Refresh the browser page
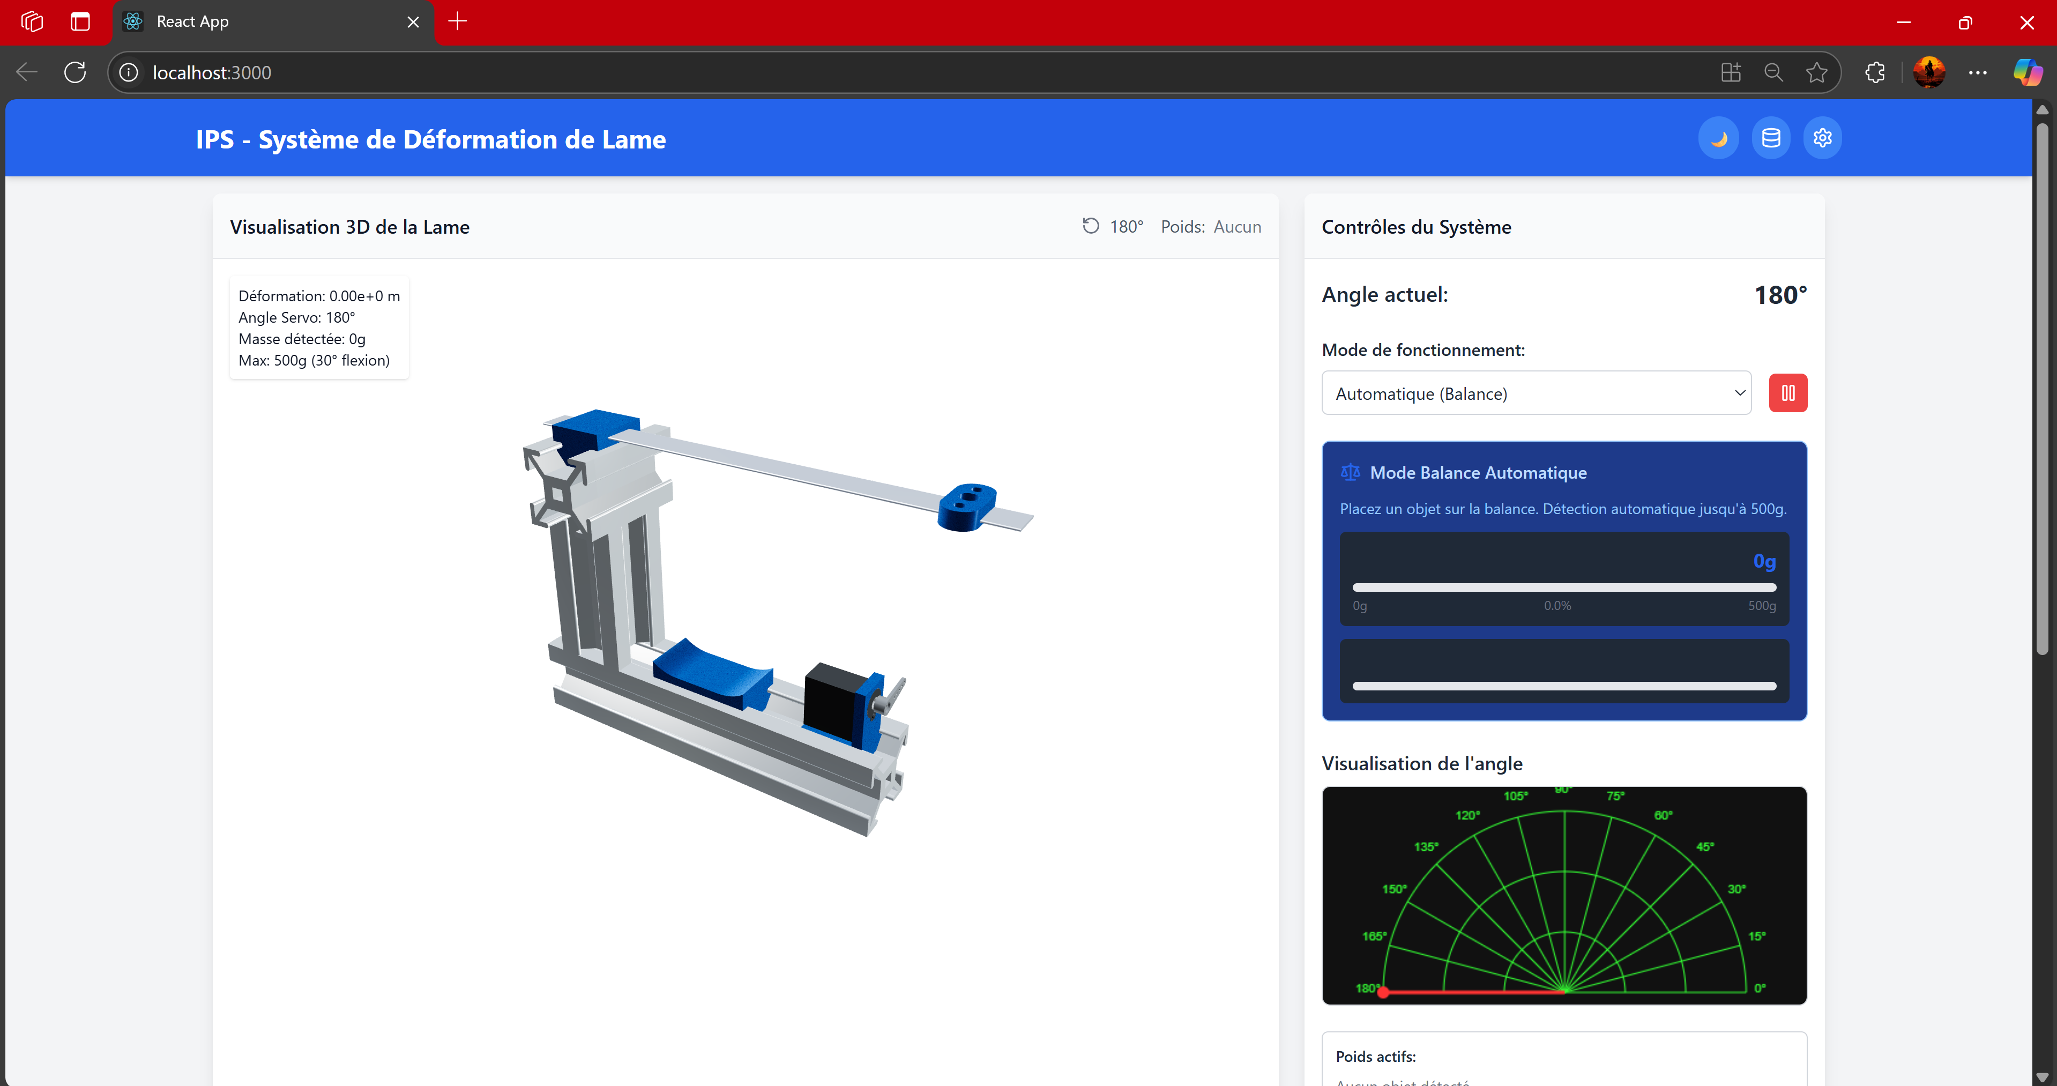The image size is (2057, 1086). (x=75, y=73)
